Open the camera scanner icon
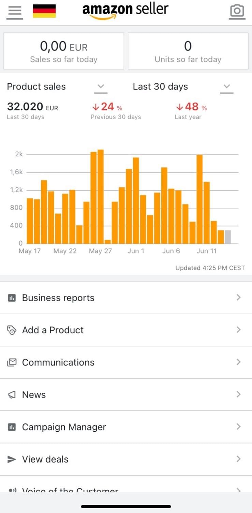 (237, 11)
